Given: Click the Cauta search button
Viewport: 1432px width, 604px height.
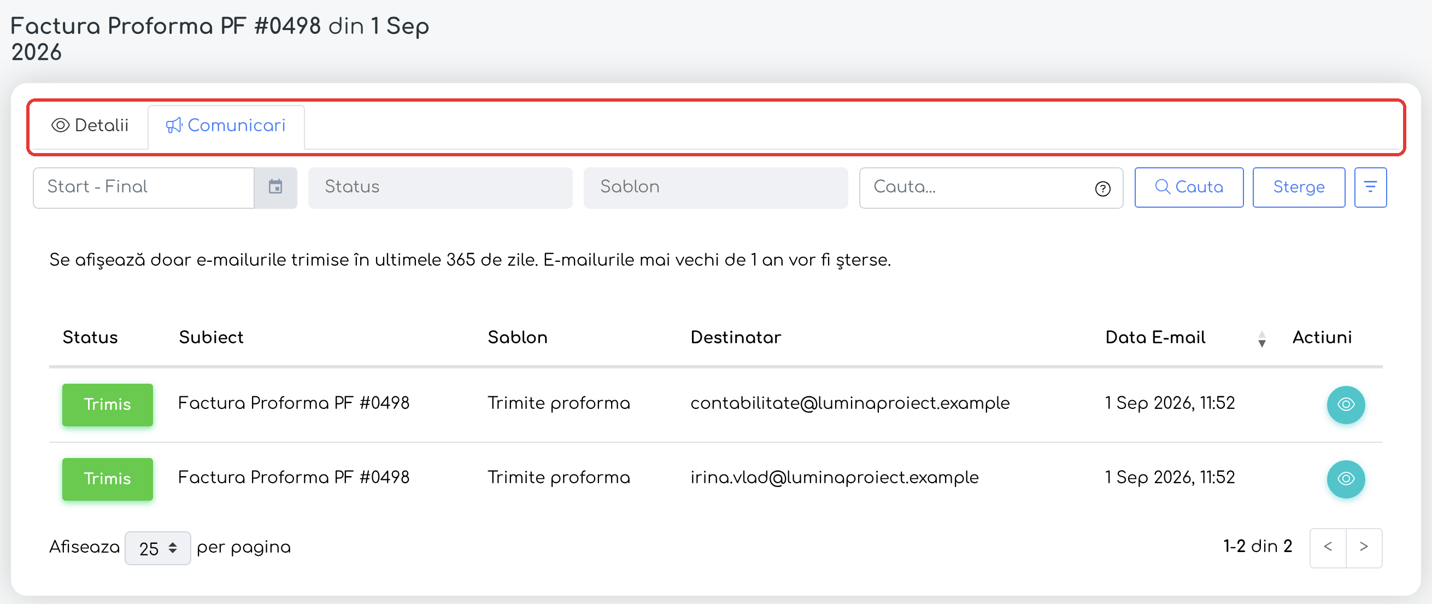Looking at the screenshot, I should point(1189,187).
